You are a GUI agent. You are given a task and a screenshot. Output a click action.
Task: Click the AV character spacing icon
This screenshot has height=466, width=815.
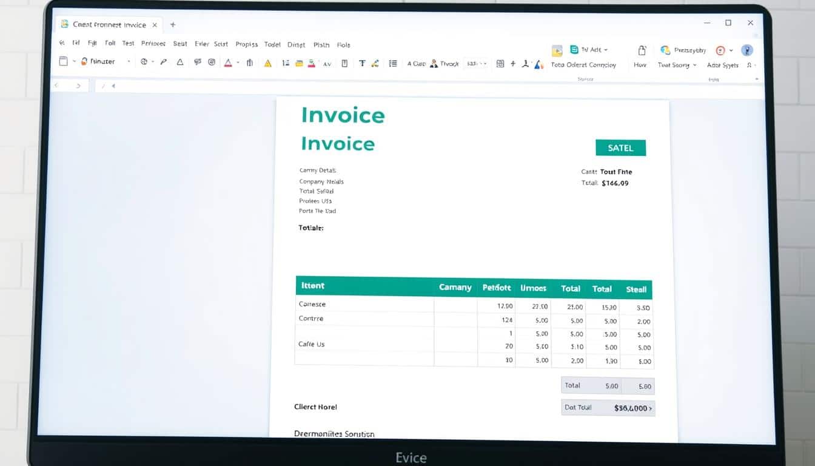[x=327, y=64]
